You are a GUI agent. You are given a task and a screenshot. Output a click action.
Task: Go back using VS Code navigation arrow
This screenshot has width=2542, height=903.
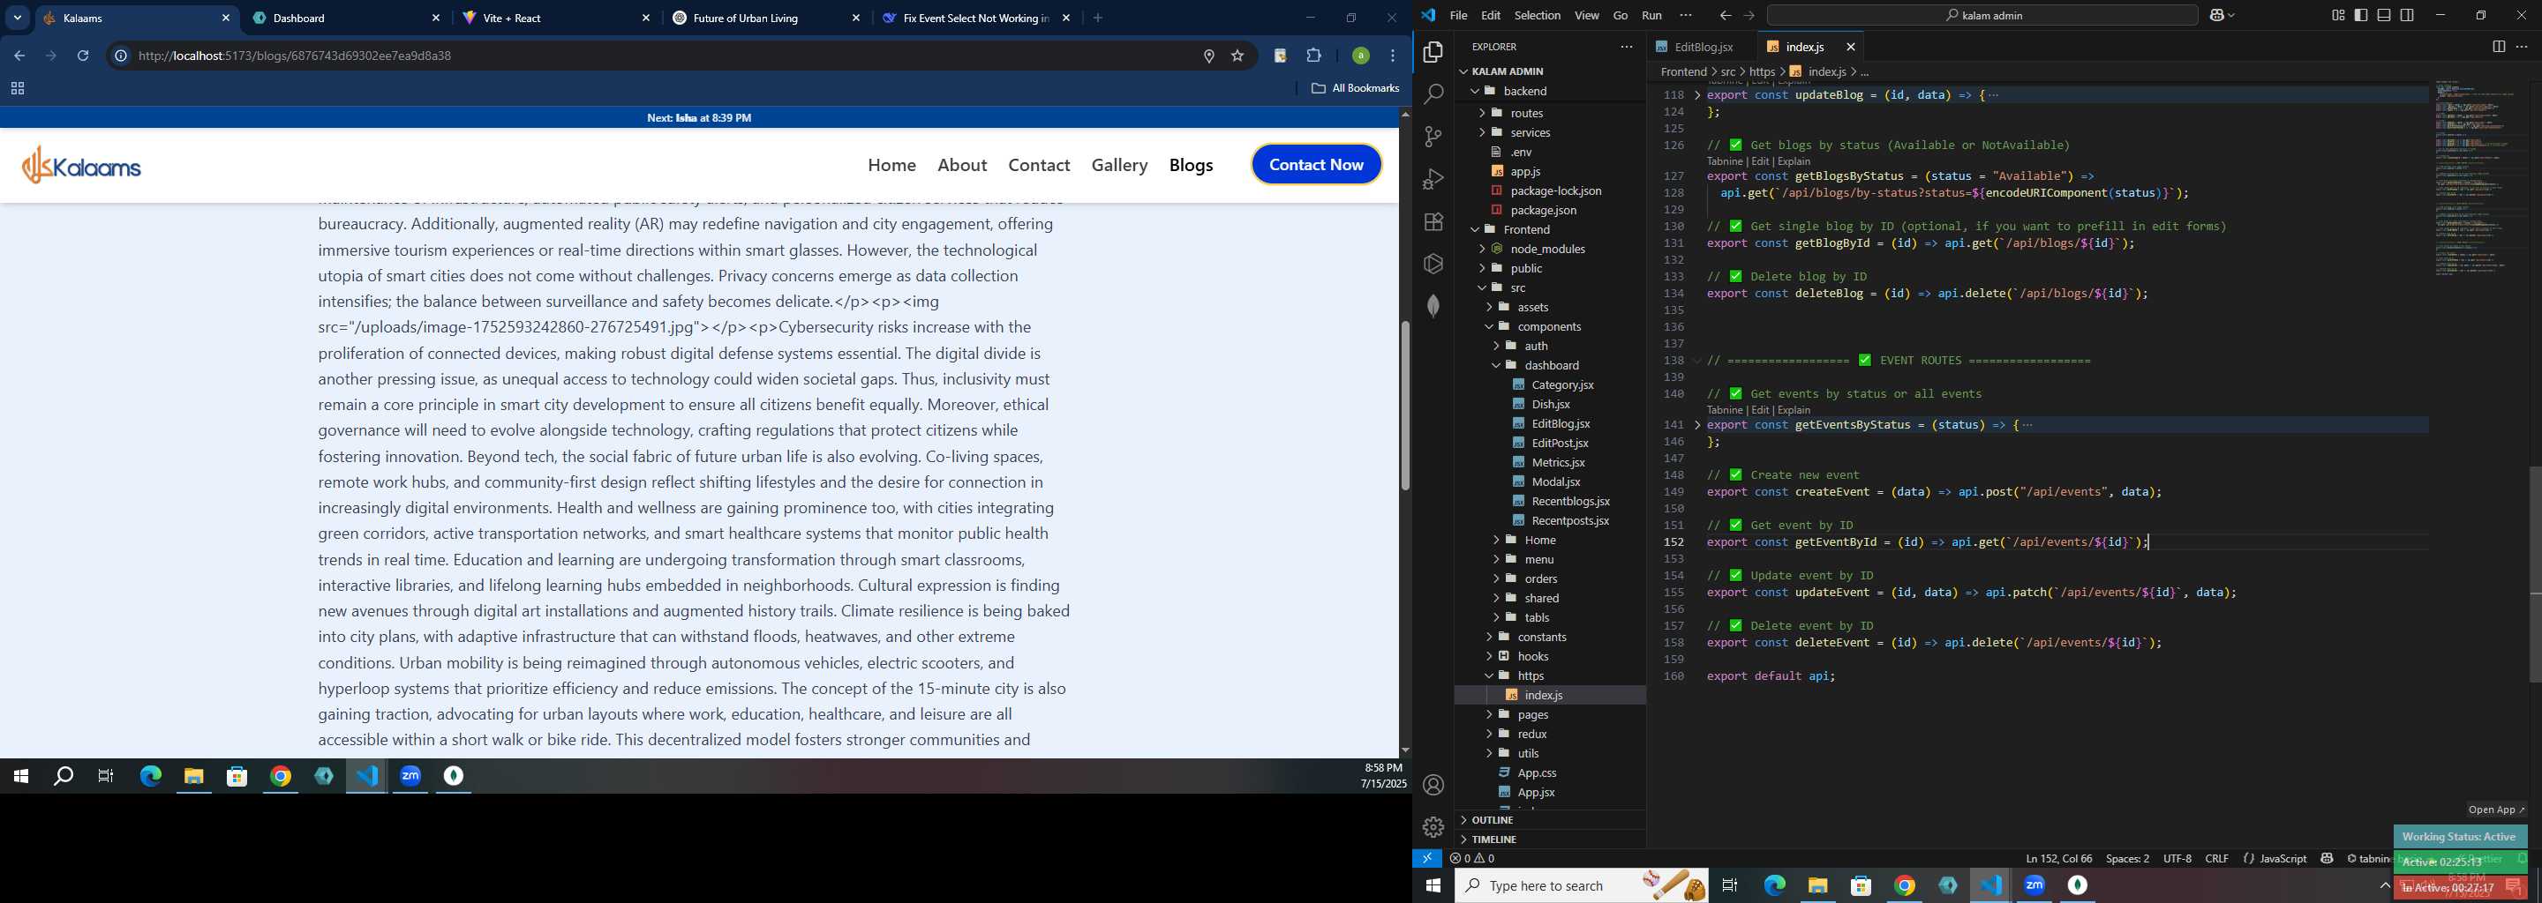pos(1725,16)
